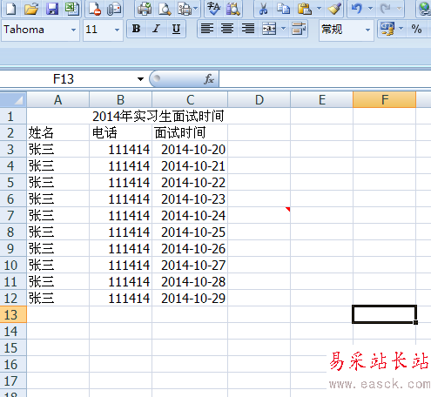Click the Name Box showing F13
The height and width of the screenshot is (397, 431).
pos(64,79)
